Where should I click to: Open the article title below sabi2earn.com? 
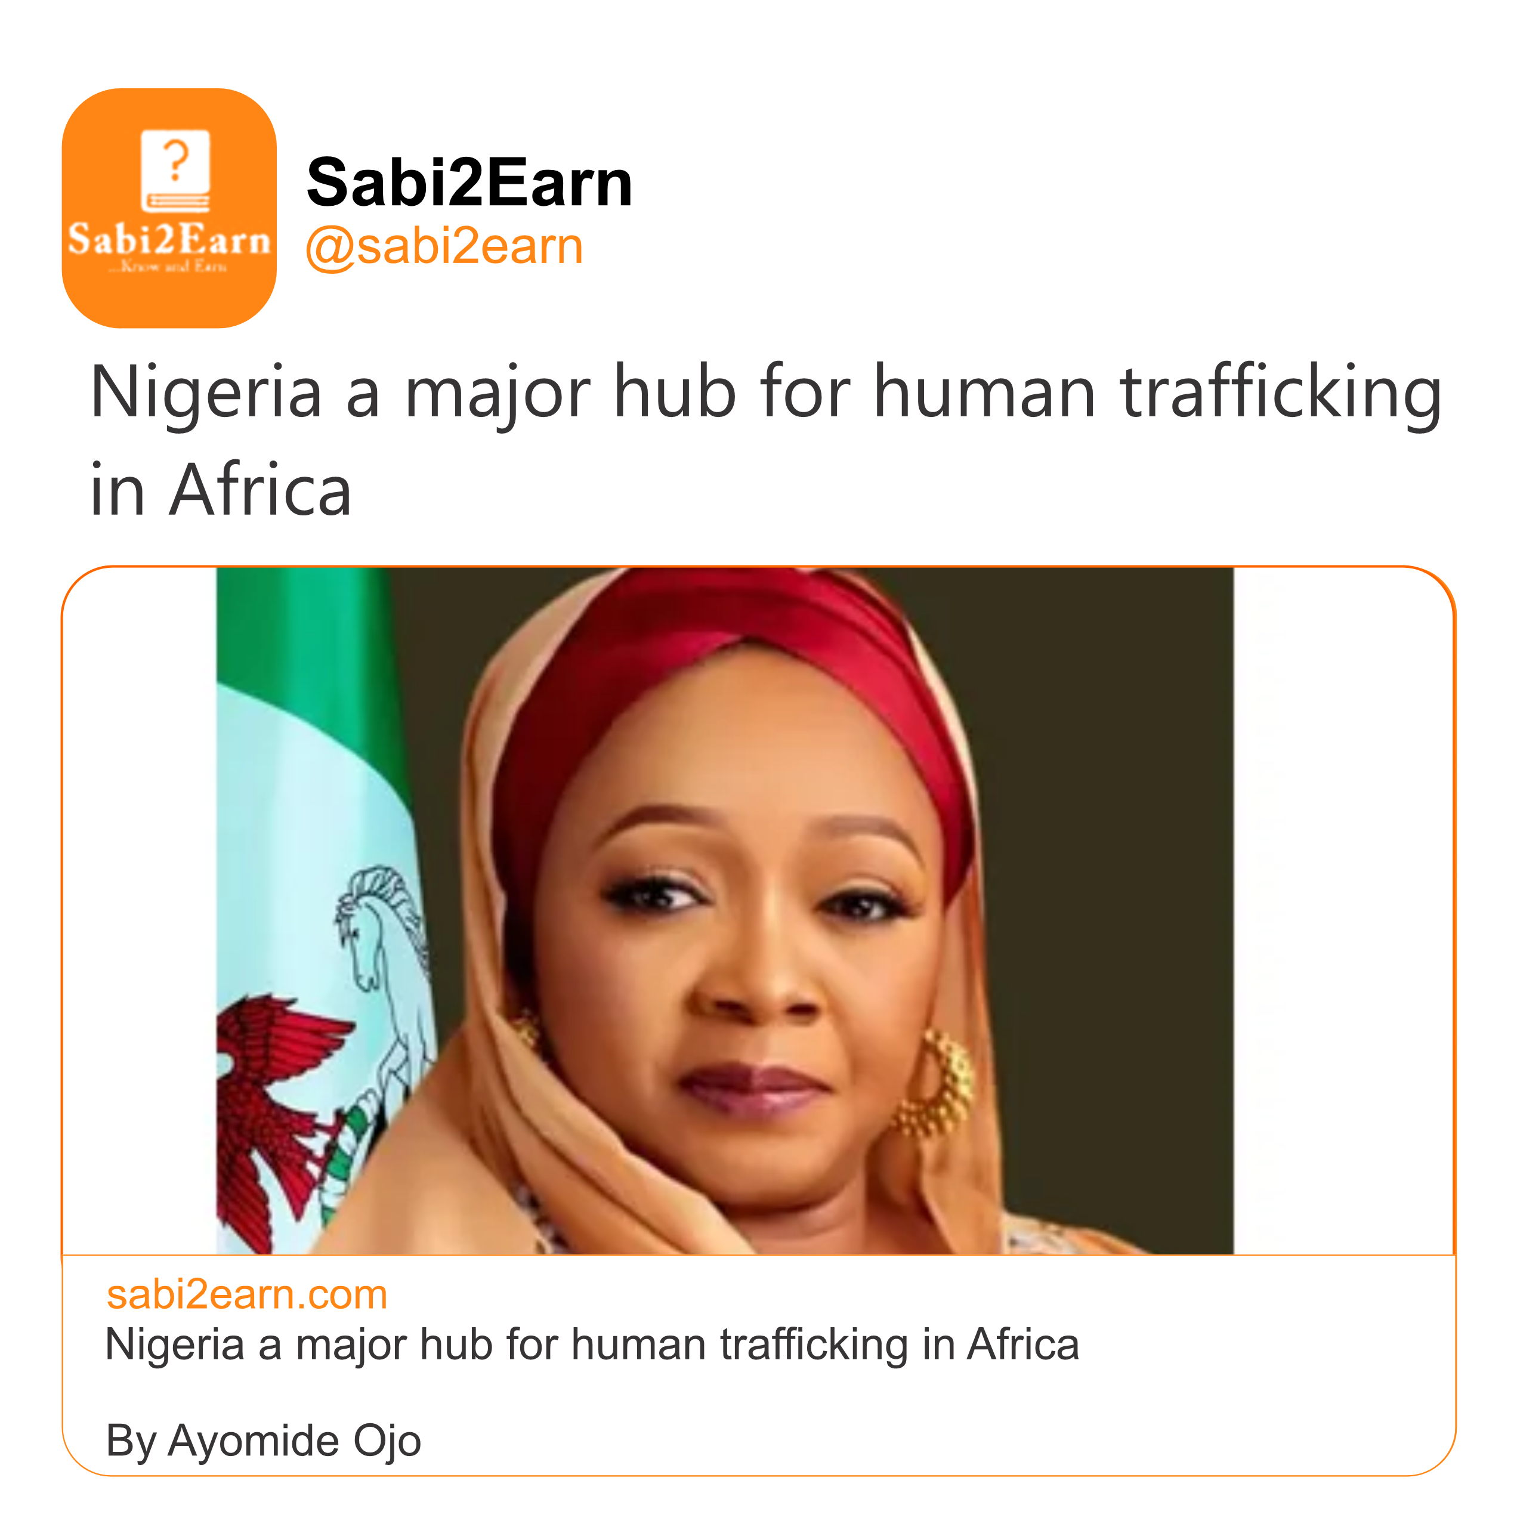click(592, 1344)
